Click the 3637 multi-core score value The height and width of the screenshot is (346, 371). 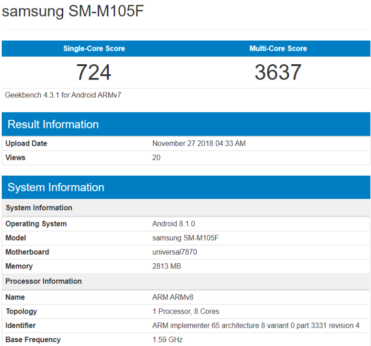278,72
